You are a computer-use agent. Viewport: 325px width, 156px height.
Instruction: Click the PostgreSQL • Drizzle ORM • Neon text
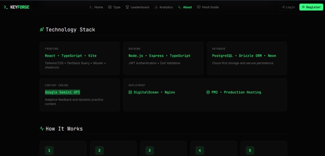pos(244,56)
